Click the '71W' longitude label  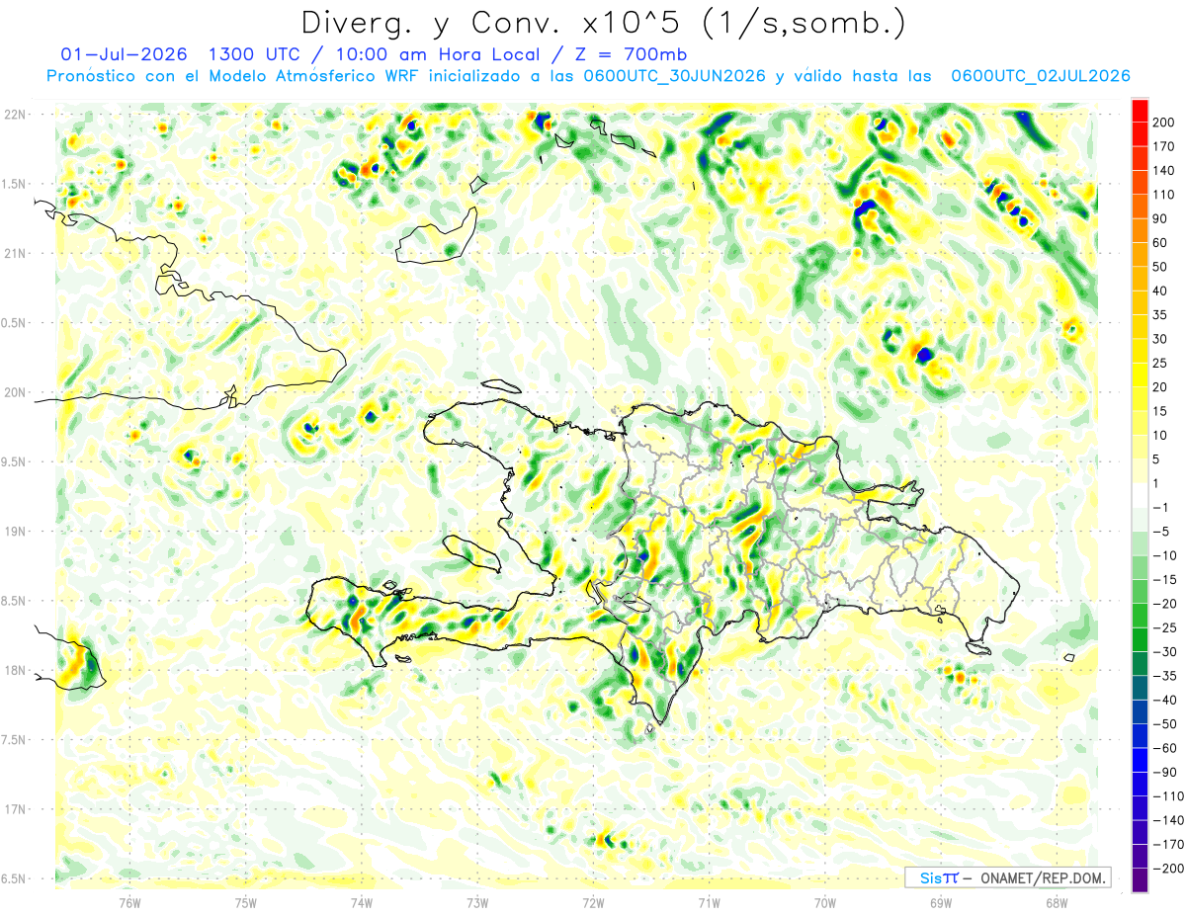point(709,902)
